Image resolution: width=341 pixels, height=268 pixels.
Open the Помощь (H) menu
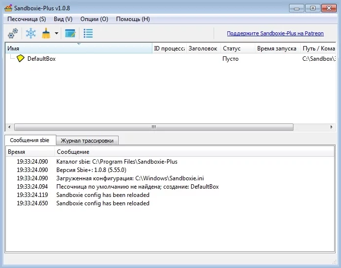pyautogui.click(x=133, y=19)
